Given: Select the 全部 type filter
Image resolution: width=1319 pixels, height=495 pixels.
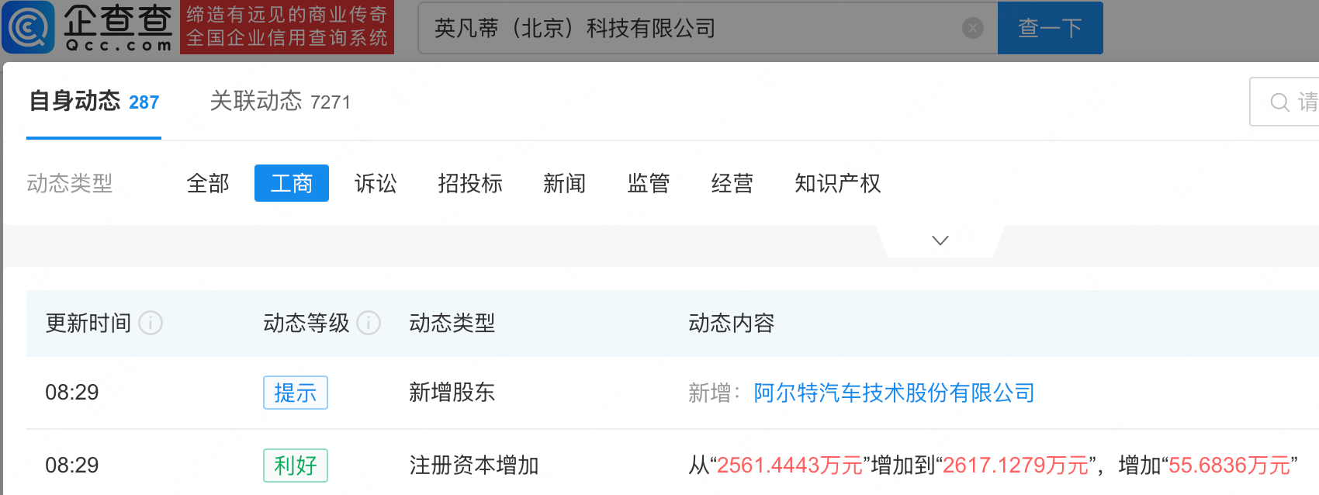Looking at the screenshot, I should tap(208, 183).
